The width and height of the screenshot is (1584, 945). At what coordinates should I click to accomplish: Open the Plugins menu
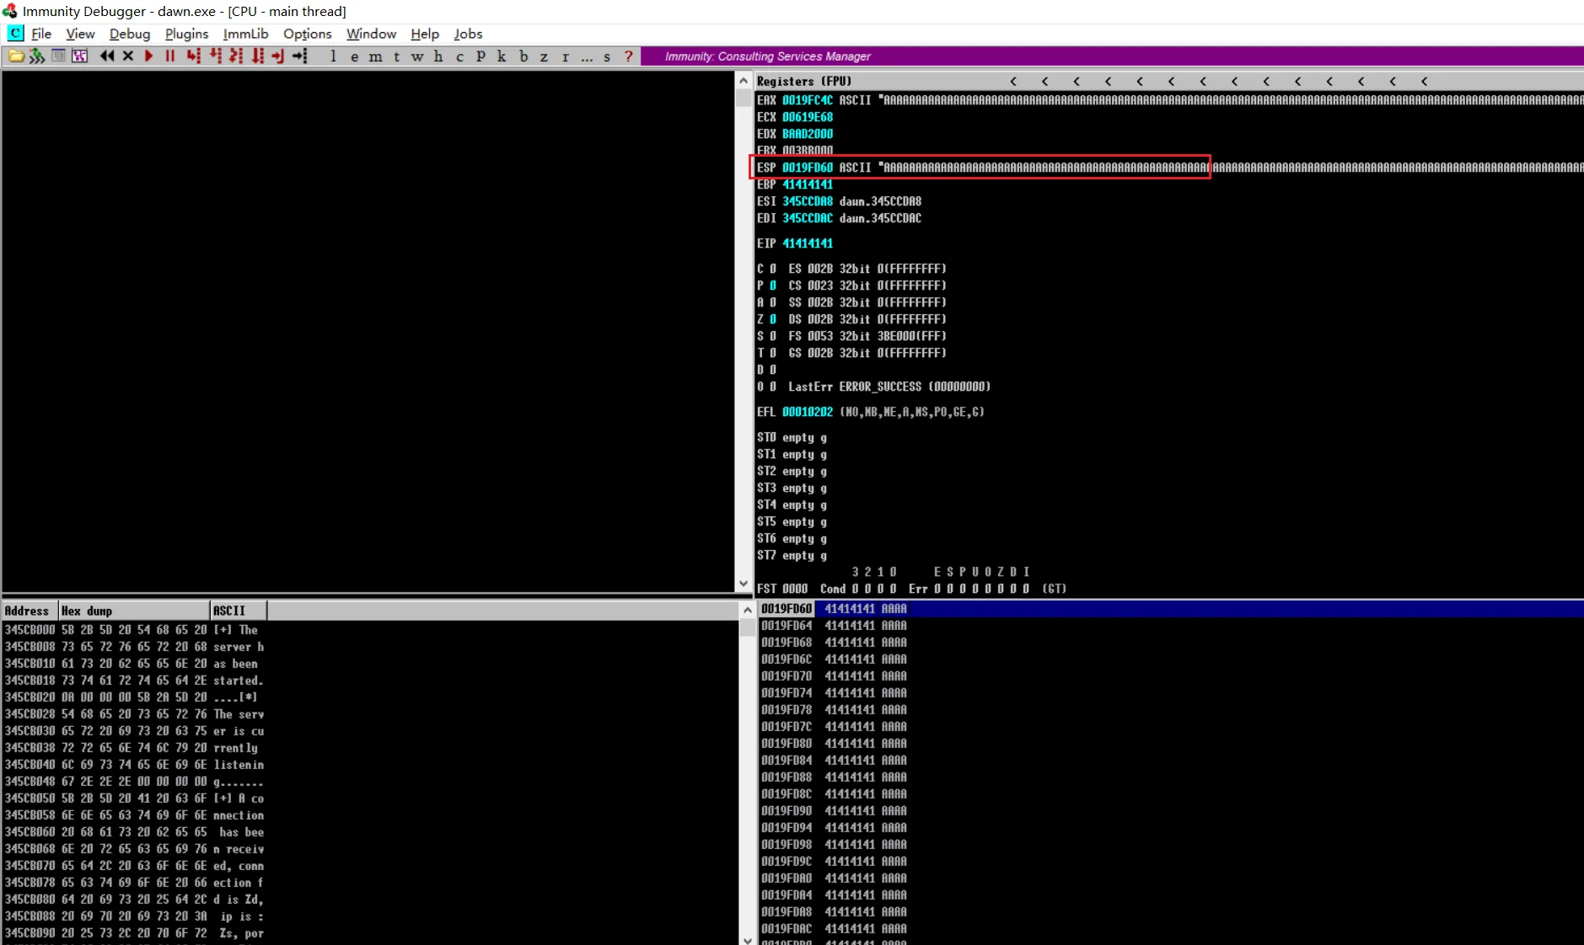[186, 34]
